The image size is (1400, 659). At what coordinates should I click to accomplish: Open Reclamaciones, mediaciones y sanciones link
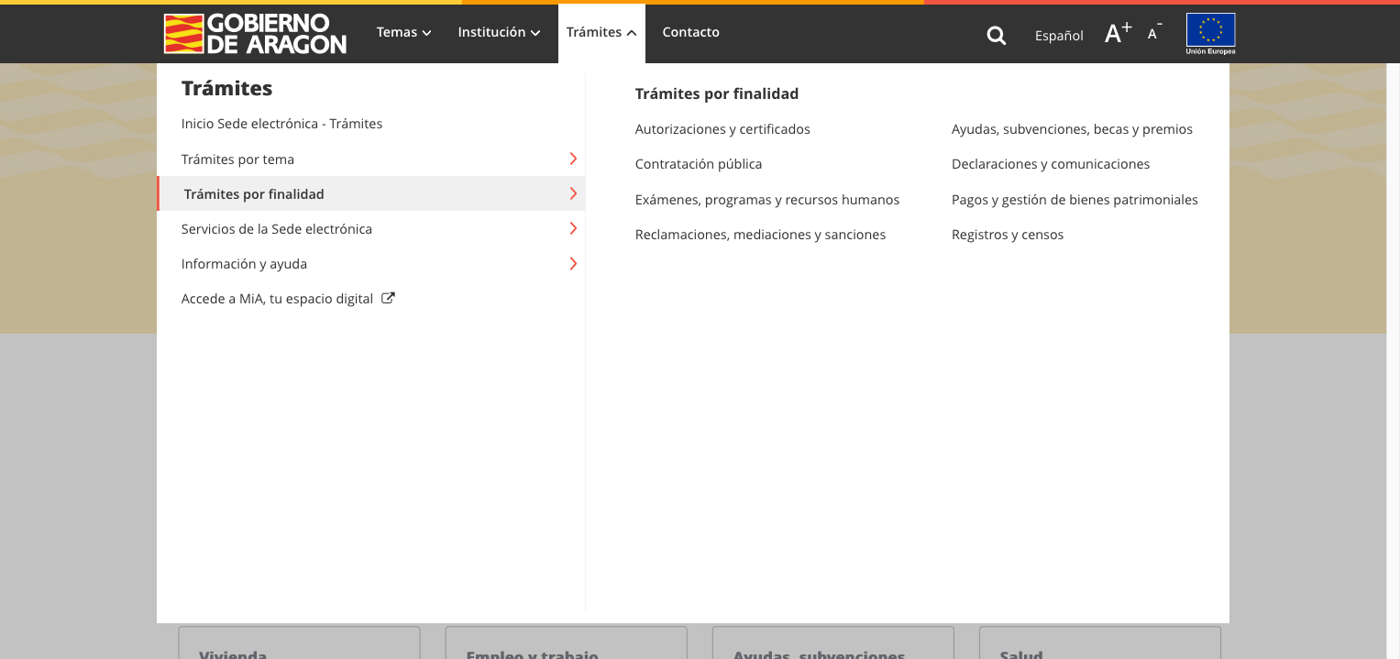(760, 235)
